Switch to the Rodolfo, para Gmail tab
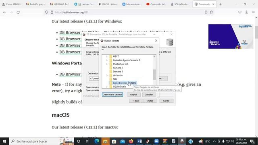This screenshot has width=258, height=145. (x=36, y=4)
